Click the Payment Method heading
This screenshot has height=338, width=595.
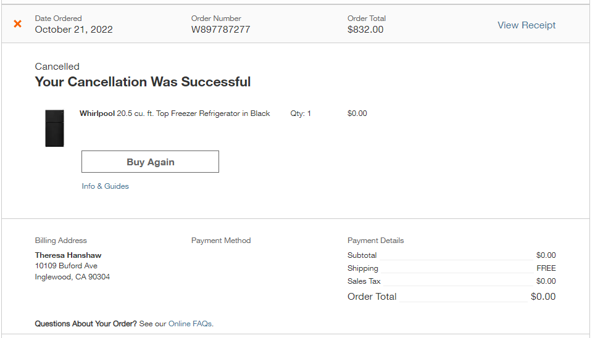[x=221, y=241]
